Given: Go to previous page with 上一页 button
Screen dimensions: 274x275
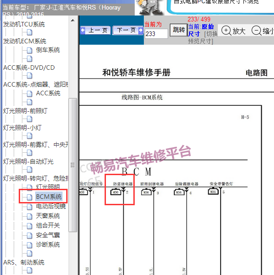Looking at the screenshot, I should point(95,31).
